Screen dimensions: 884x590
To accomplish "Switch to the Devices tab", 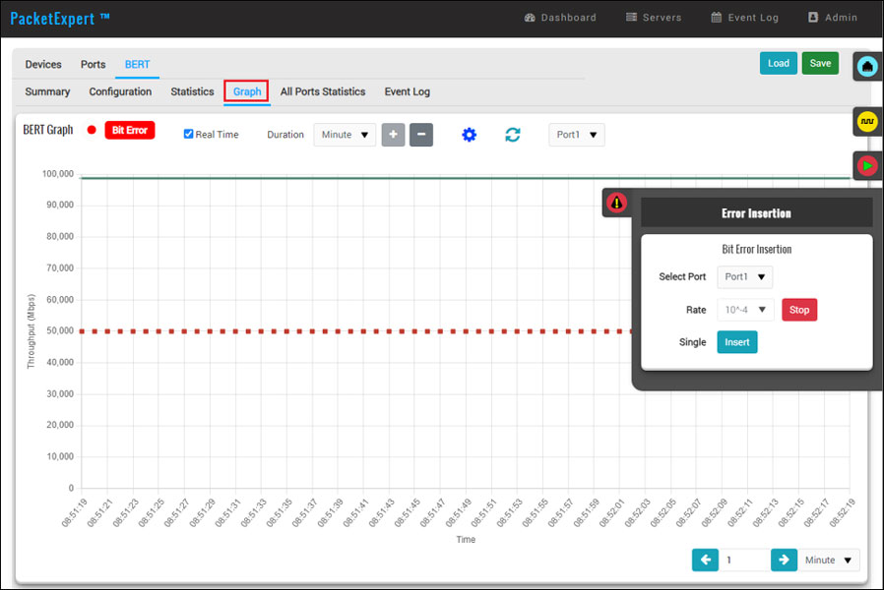I will pyautogui.click(x=43, y=64).
